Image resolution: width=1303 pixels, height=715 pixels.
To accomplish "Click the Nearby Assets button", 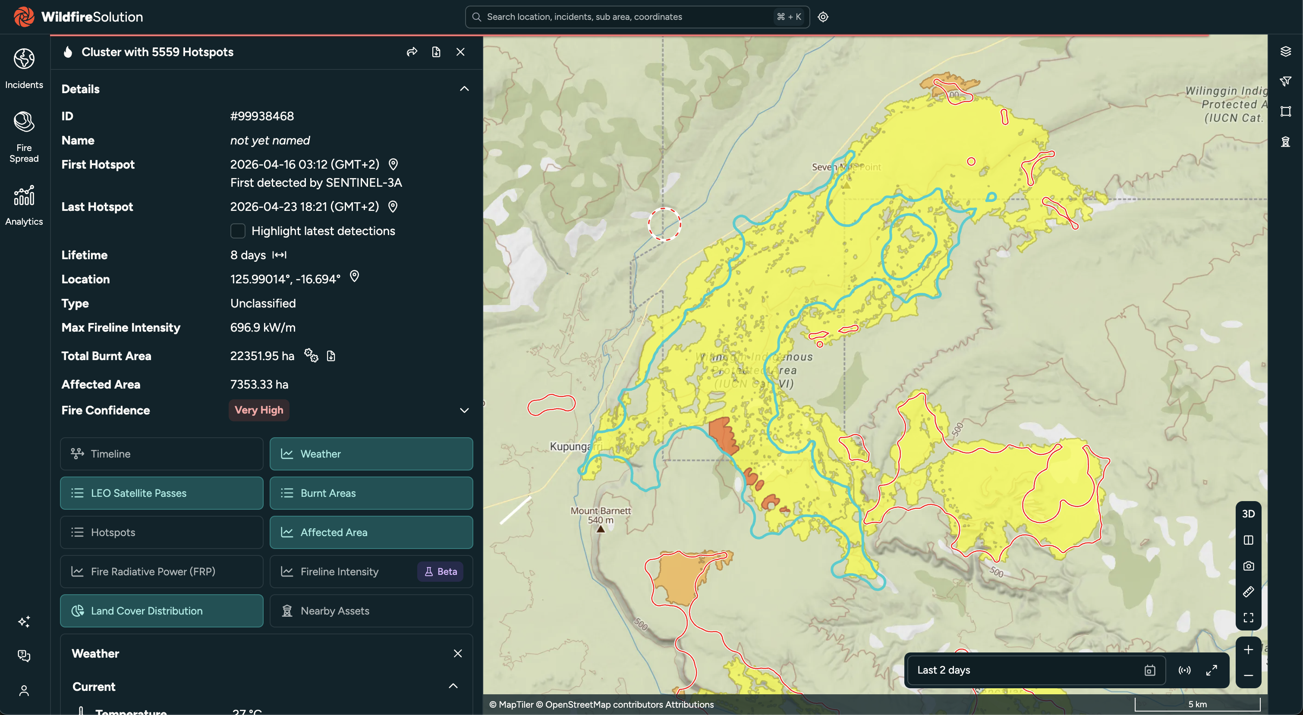I will [371, 611].
